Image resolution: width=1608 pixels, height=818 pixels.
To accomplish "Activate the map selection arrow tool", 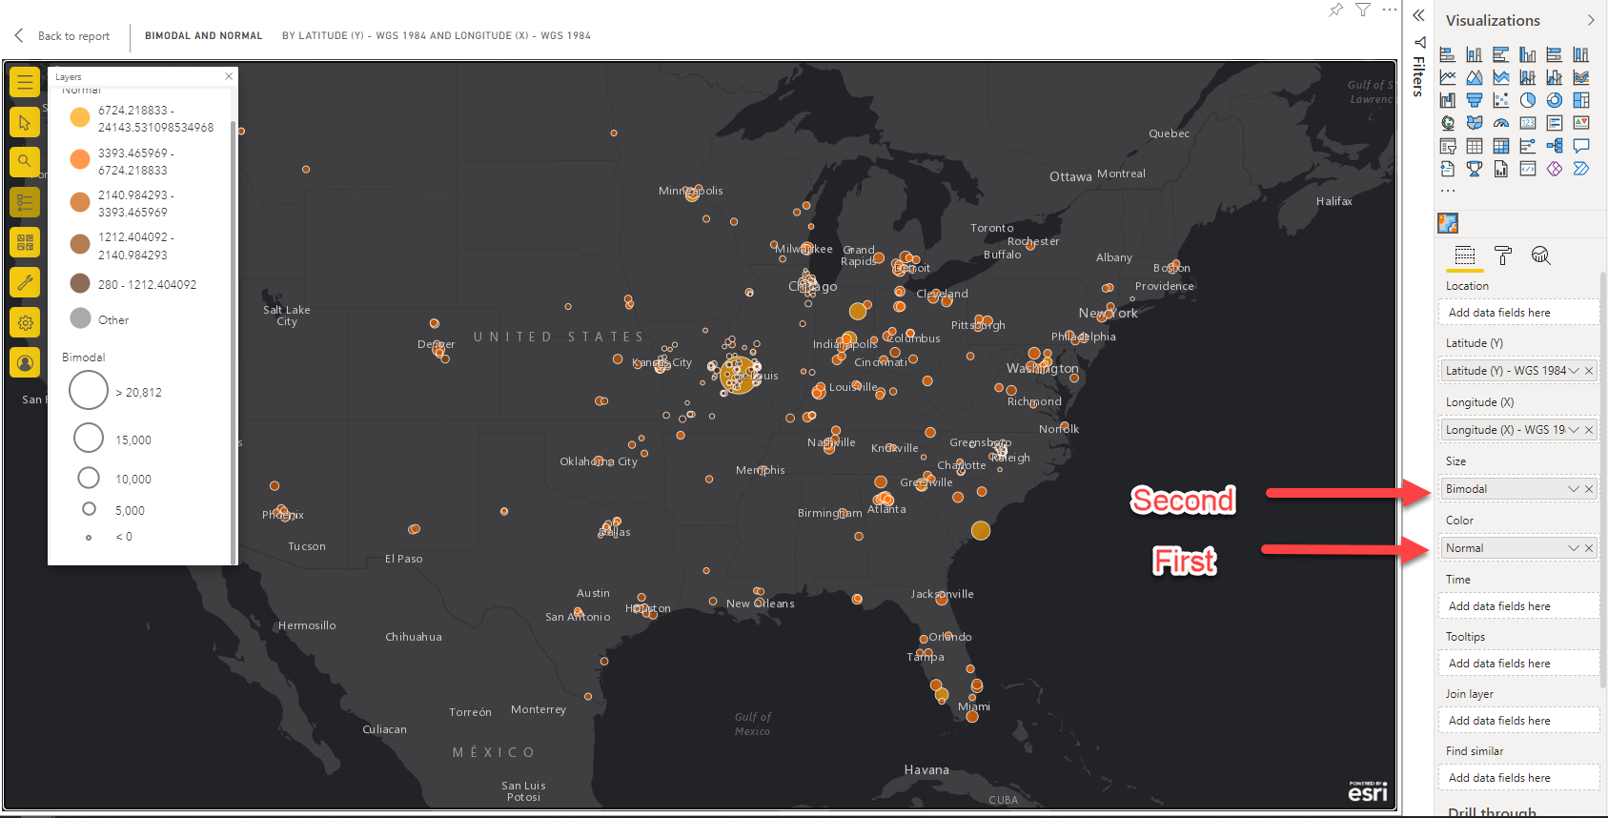I will [x=25, y=122].
